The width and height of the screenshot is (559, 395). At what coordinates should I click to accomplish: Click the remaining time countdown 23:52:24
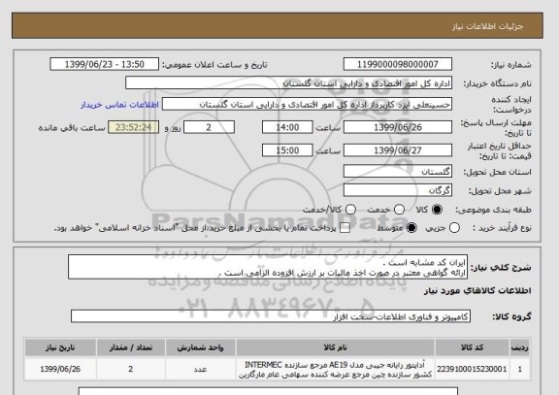pyautogui.click(x=133, y=127)
